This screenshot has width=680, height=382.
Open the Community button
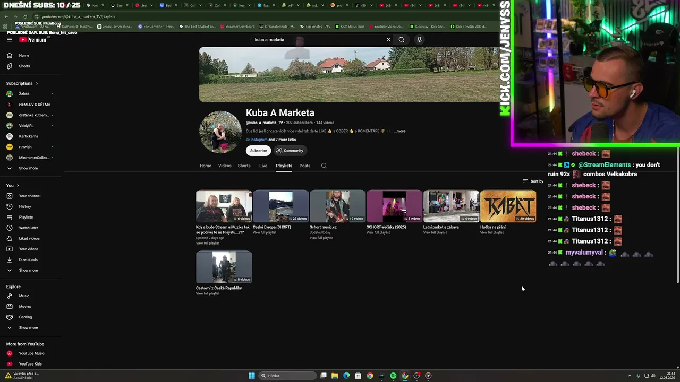290,151
